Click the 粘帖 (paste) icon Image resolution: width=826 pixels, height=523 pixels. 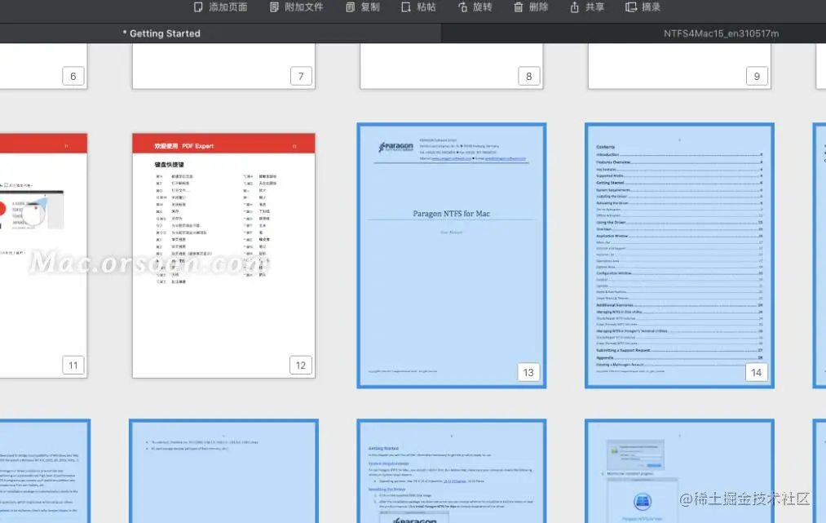point(405,7)
